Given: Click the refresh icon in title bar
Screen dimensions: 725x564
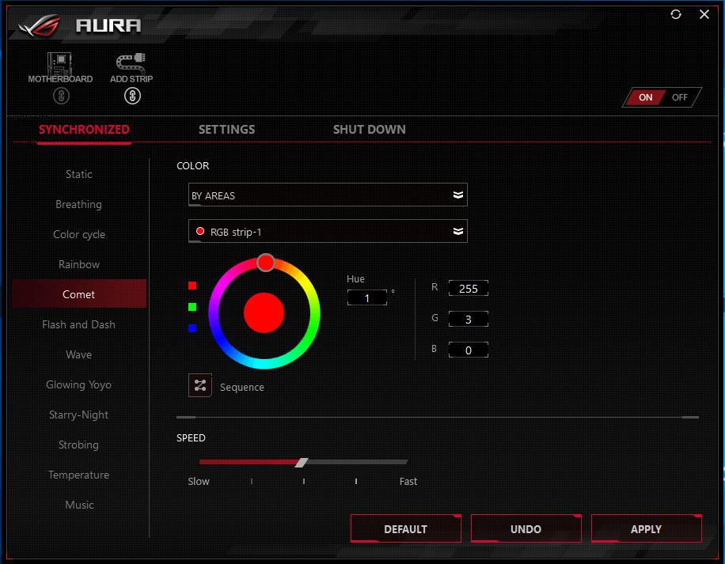Looking at the screenshot, I should 676,14.
